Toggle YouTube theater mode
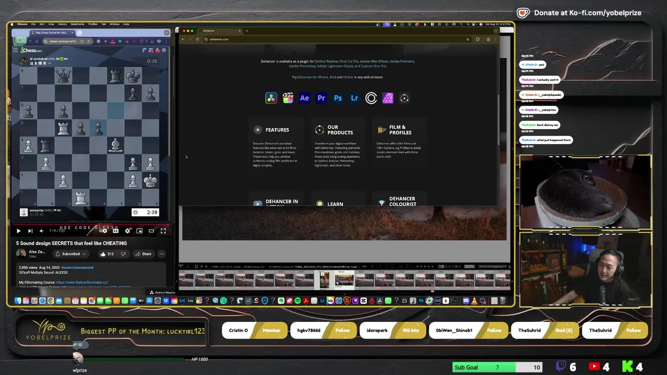Viewport: 667px width, 375px height. coord(151,231)
